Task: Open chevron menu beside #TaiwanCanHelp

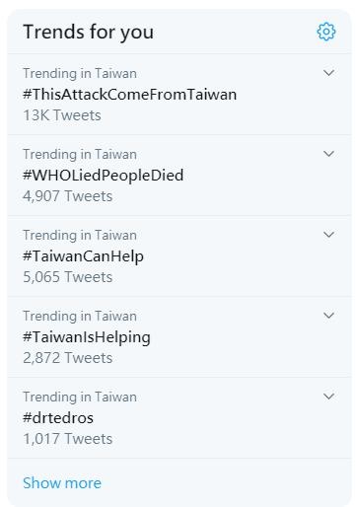Action: 328,235
